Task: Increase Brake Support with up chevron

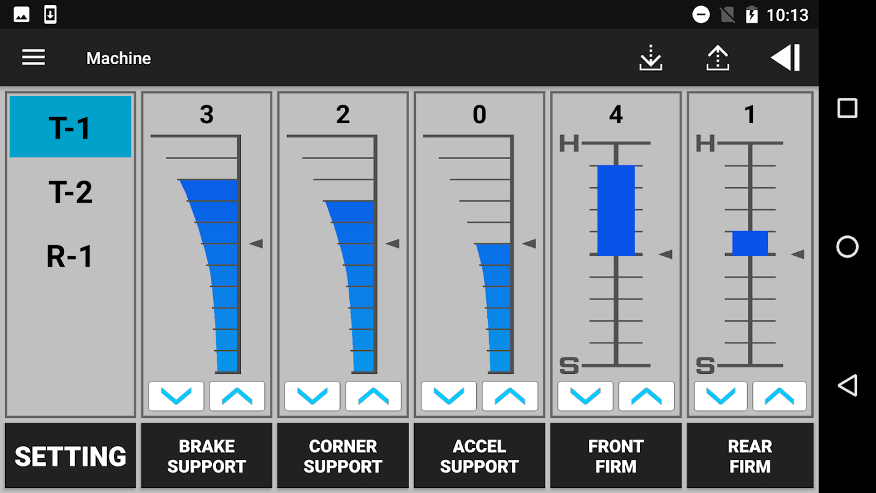Action: (x=237, y=396)
